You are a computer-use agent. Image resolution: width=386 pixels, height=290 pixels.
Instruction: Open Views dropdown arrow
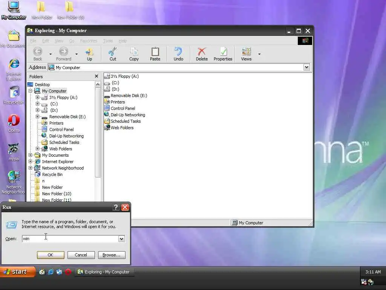pyautogui.click(x=259, y=54)
